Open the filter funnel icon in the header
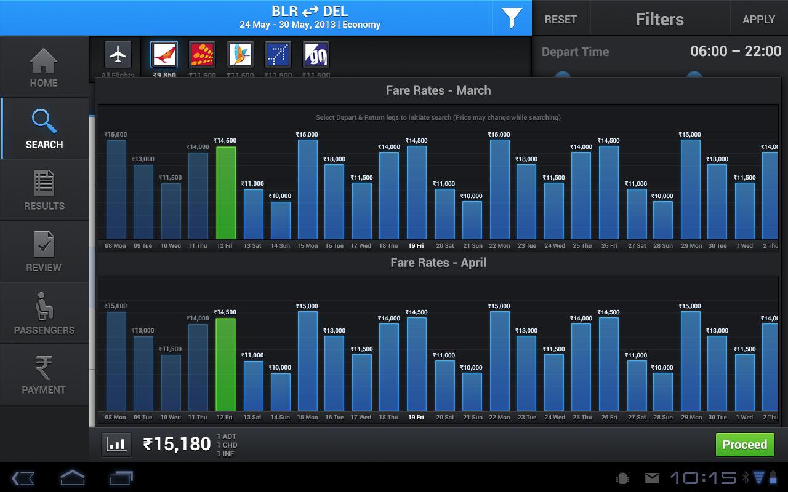This screenshot has width=788, height=492. (x=512, y=18)
